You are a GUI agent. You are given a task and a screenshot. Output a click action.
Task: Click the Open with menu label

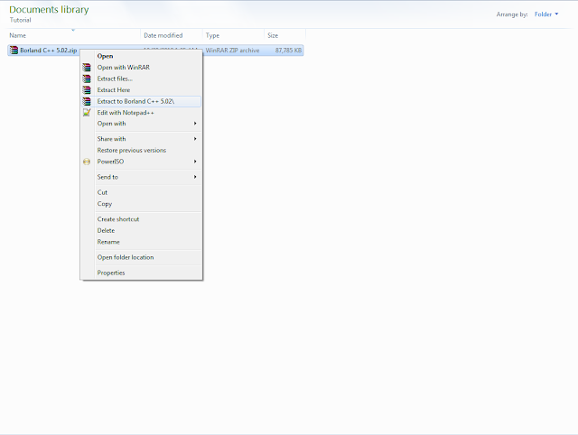[111, 124]
